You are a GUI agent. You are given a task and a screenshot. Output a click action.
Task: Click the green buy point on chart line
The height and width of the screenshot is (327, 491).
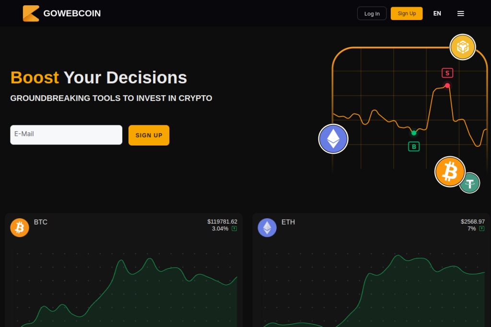(414, 133)
